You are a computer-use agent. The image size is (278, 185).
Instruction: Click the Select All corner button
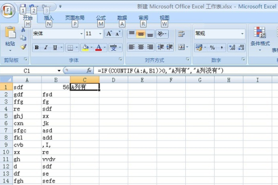tap(6, 80)
